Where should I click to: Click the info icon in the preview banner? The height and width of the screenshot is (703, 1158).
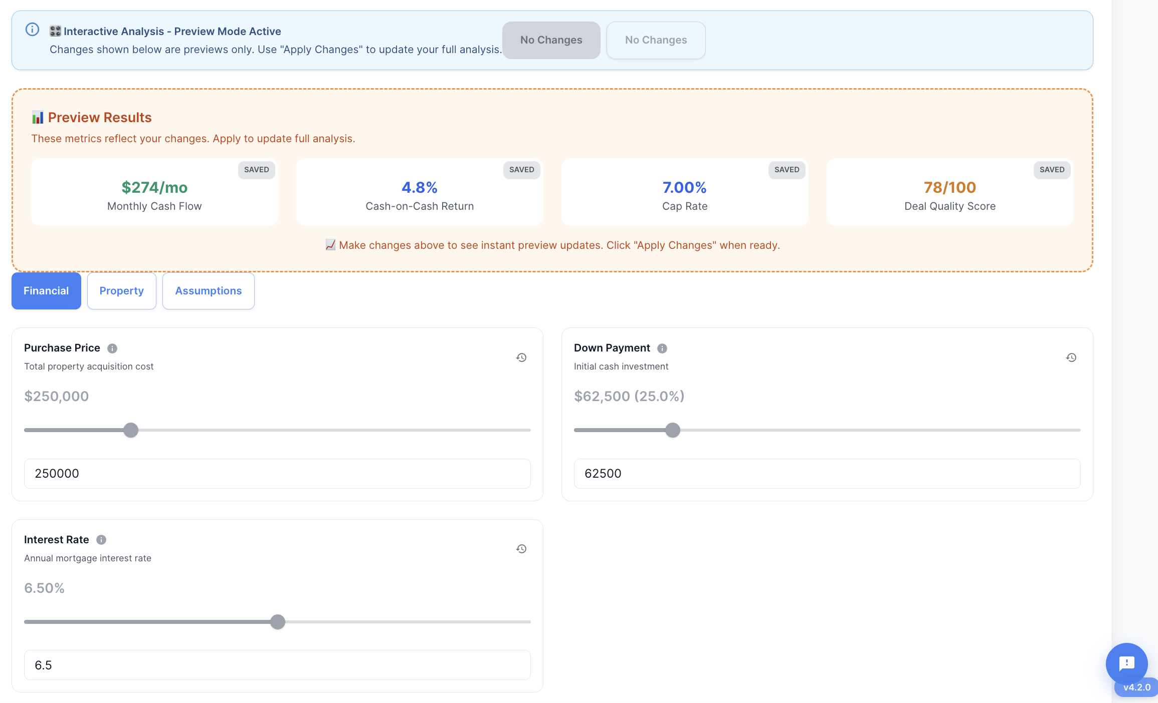[32, 30]
